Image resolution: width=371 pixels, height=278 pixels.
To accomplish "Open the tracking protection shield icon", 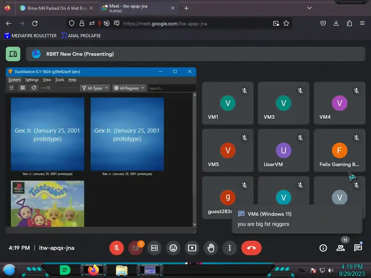I will tap(72, 24).
